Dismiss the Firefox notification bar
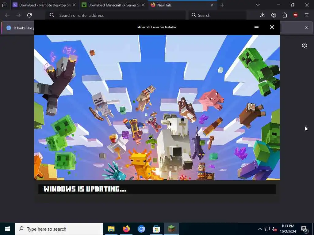This screenshot has width=314, height=235. 306,28
